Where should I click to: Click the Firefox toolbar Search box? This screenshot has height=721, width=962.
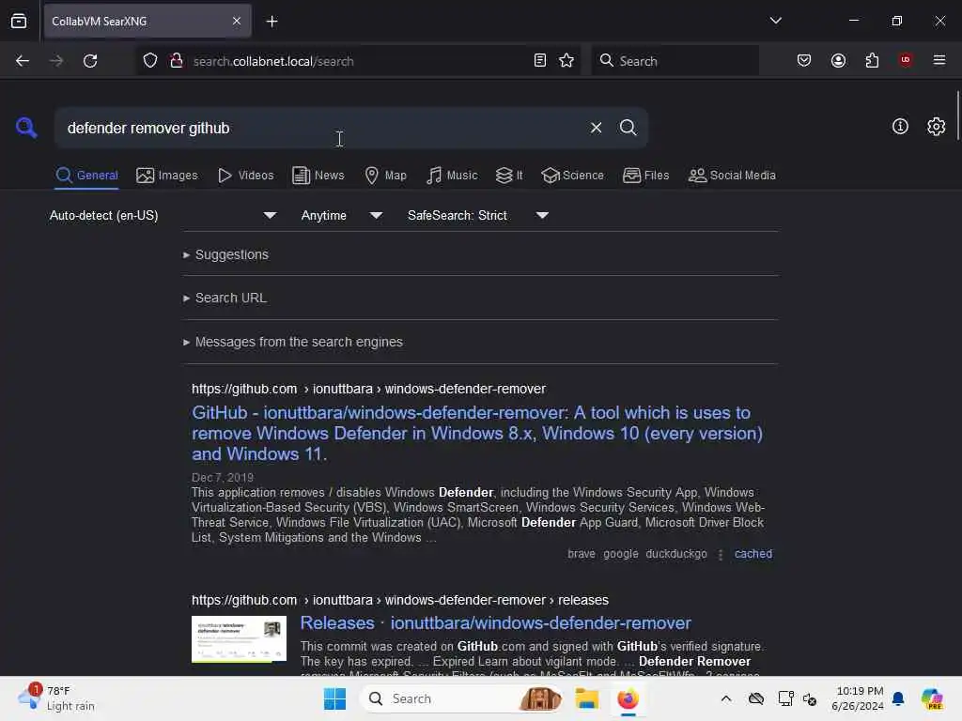(675, 61)
